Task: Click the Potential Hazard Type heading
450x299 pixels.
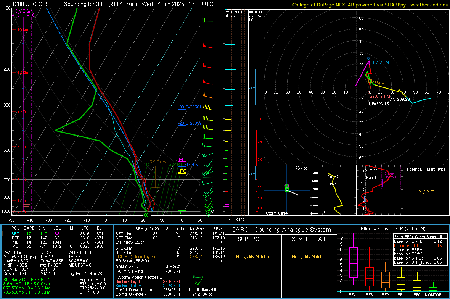Action: [426, 169]
